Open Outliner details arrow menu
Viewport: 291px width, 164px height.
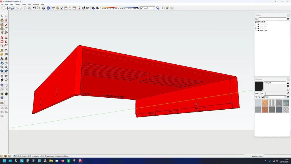click(288, 19)
